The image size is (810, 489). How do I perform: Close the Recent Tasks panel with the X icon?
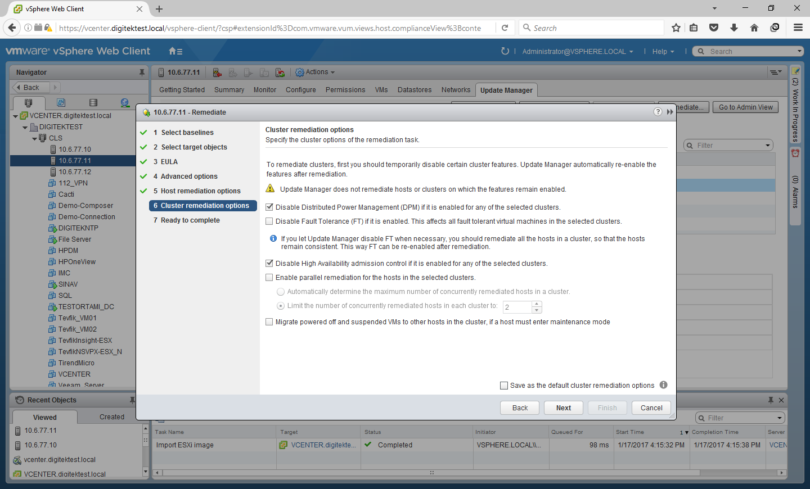[x=781, y=400]
